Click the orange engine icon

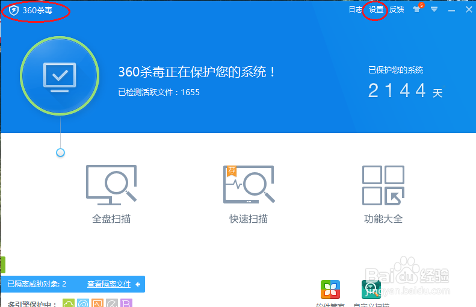pos(97,303)
